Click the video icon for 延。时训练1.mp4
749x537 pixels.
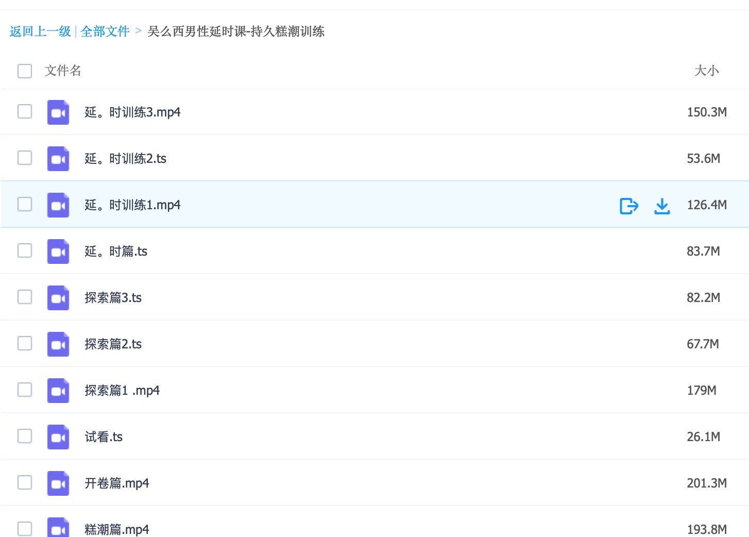(x=58, y=205)
